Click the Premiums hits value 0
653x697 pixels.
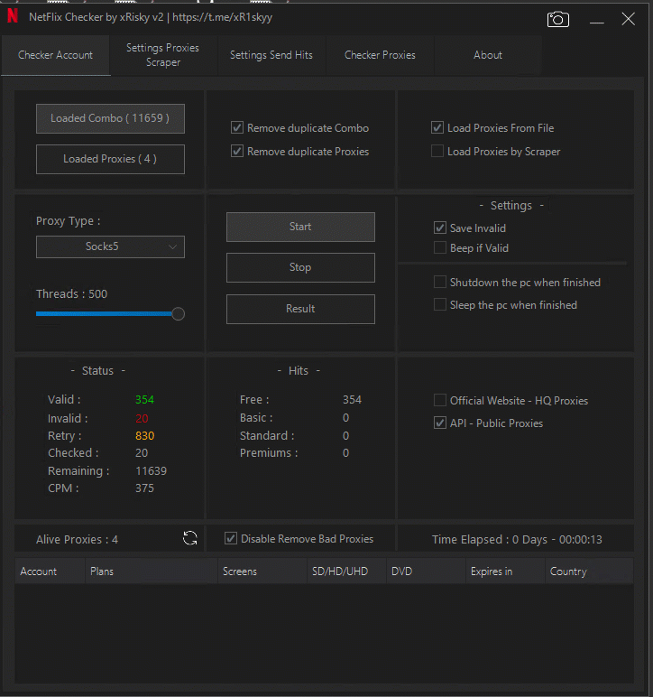tap(345, 453)
